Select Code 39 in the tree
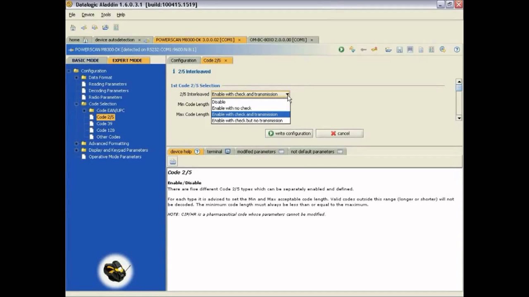 point(104,124)
